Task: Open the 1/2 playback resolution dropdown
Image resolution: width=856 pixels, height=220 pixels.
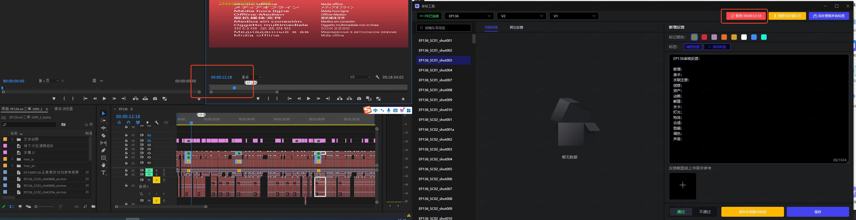Action: click(x=360, y=77)
